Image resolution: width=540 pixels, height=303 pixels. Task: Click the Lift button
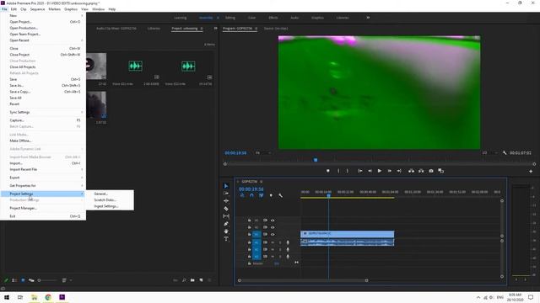coord(411,171)
